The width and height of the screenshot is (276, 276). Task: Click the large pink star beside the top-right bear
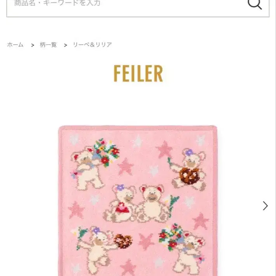pyautogui.click(x=164, y=149)
